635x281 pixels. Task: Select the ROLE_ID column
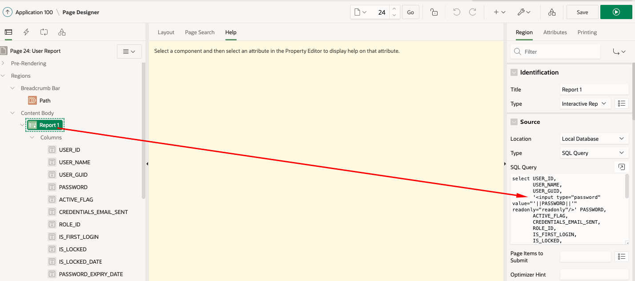[x=70, y=225]
